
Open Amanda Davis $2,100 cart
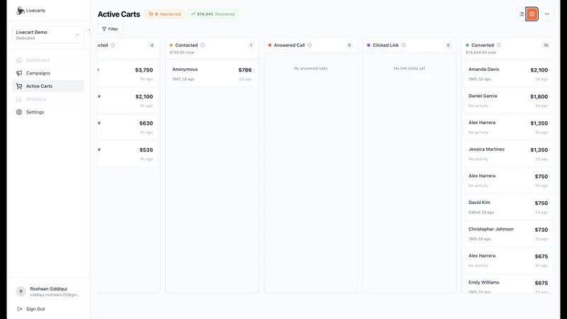point(508,74)
